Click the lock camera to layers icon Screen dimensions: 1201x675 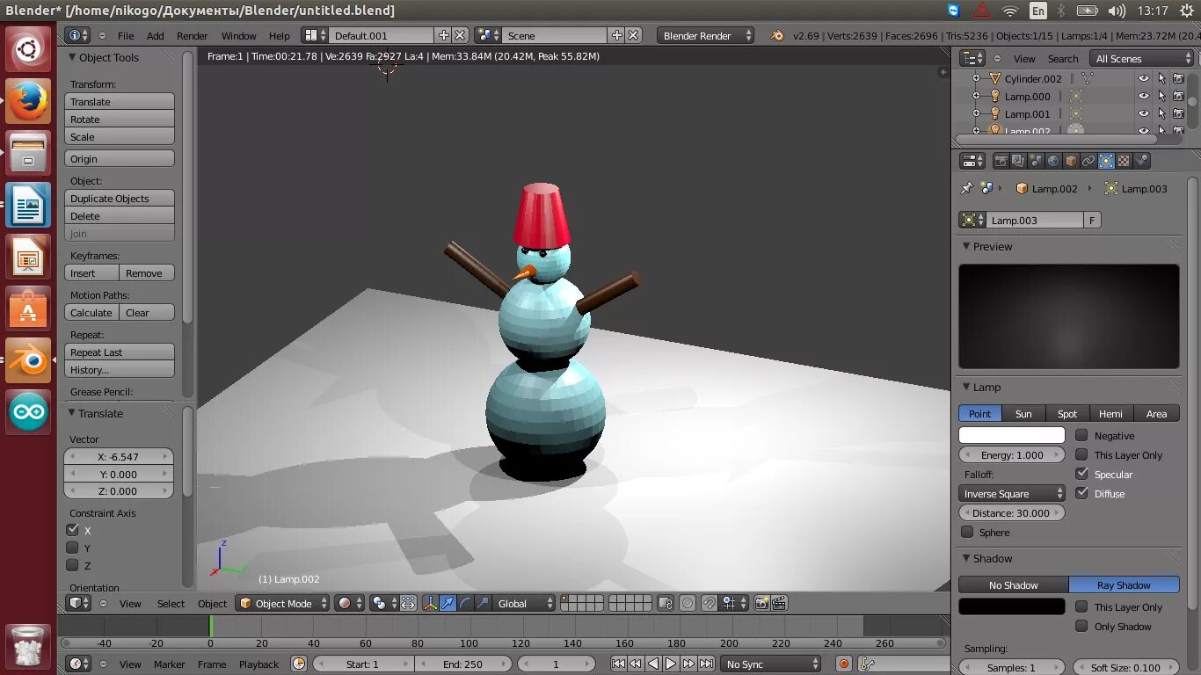tap(666, 603)
